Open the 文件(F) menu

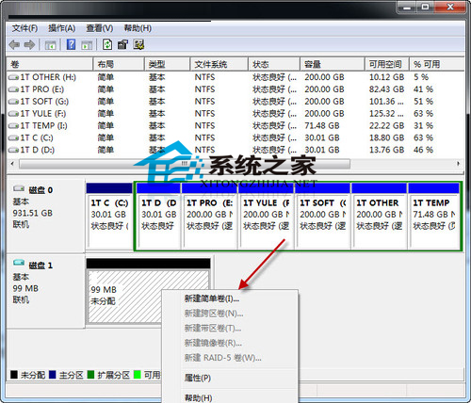click(24, 28)
